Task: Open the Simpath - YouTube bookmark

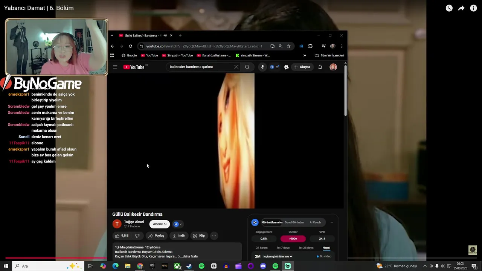Action: [x=177, y=55]
